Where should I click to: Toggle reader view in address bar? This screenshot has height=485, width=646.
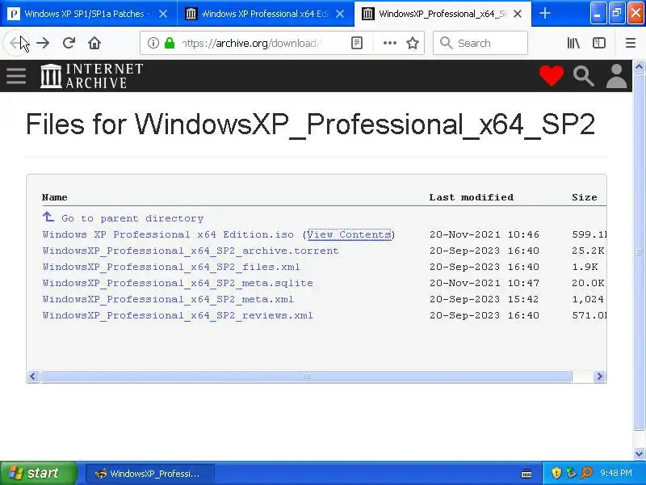coord(357,43)
